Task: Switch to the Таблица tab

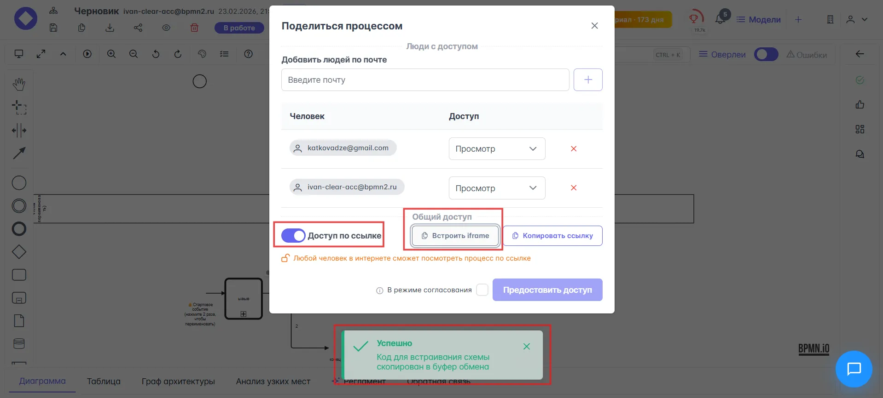Action: pos(104,381)
